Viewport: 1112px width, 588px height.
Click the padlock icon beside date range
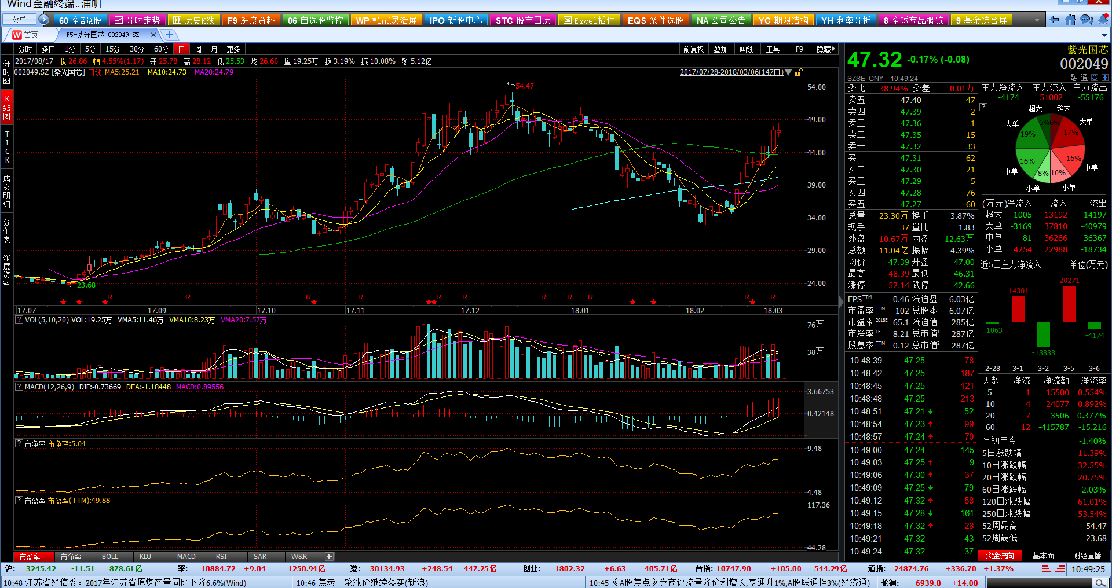coord(799,72)
